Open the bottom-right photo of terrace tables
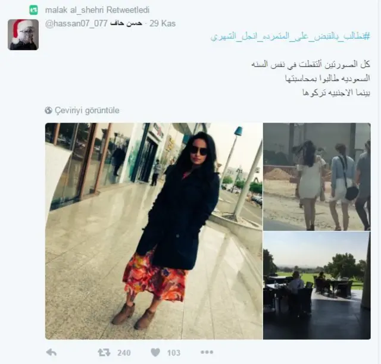Image resolution: width=381 pixels, height=364 pixels. point(317,285)
